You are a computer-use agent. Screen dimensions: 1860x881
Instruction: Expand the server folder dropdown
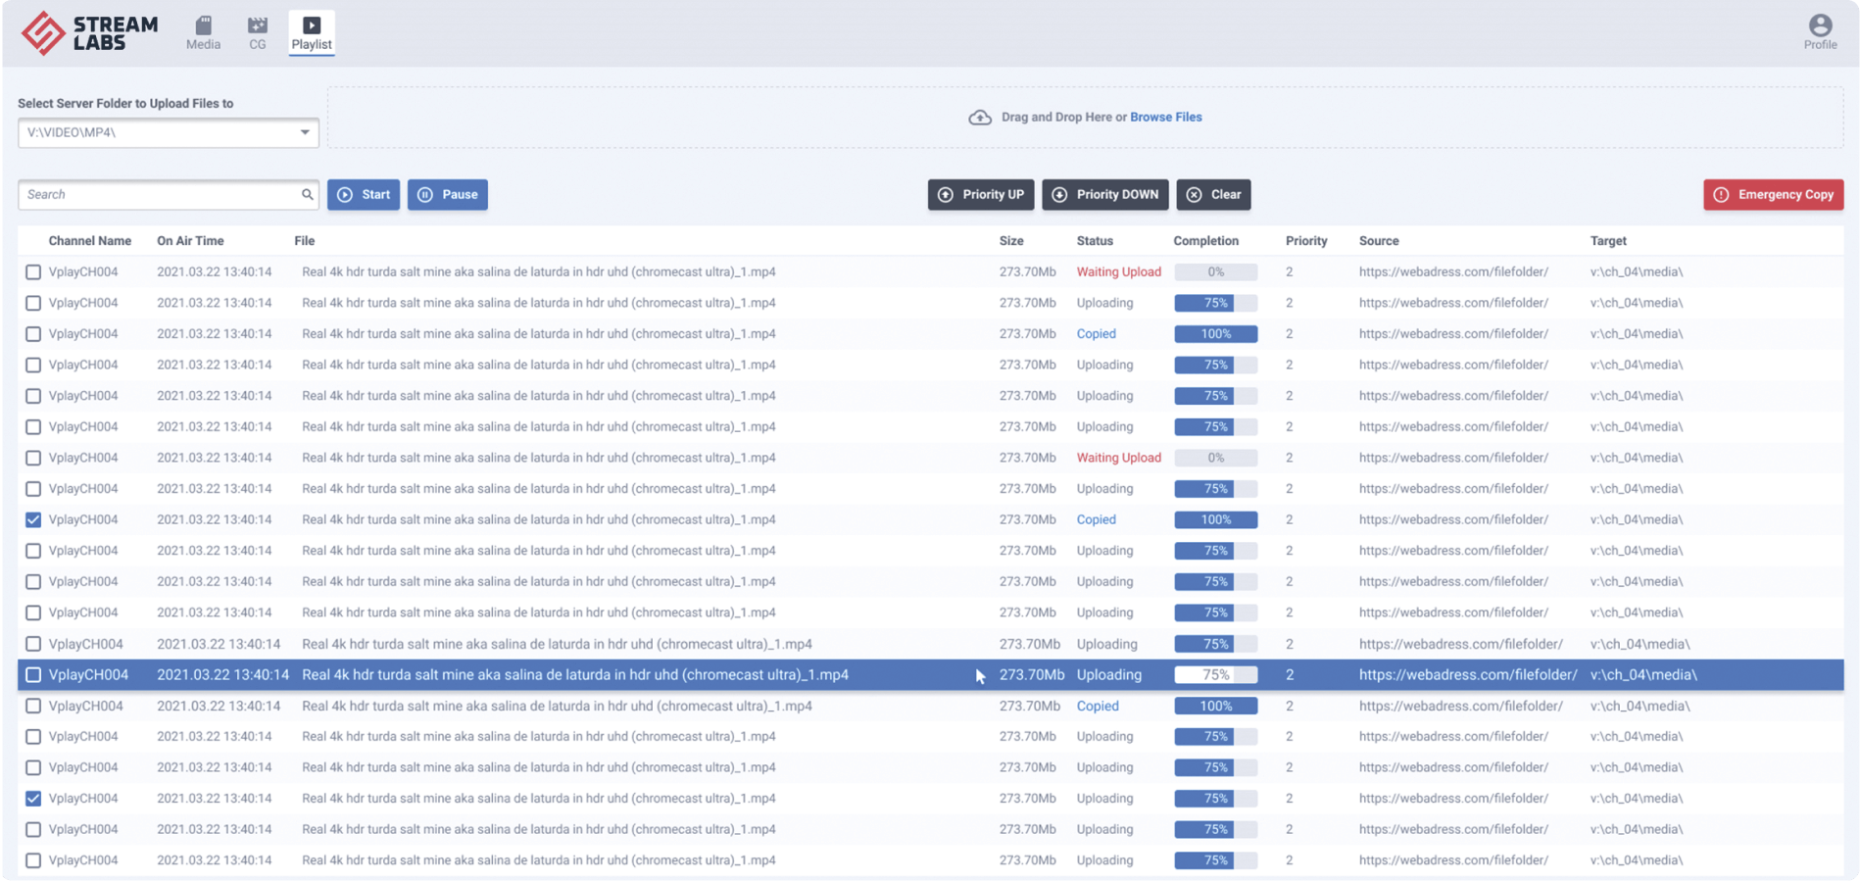tap(304, 132)
